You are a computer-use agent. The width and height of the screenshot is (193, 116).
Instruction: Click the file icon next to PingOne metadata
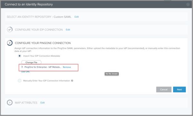tap(22, 67)
